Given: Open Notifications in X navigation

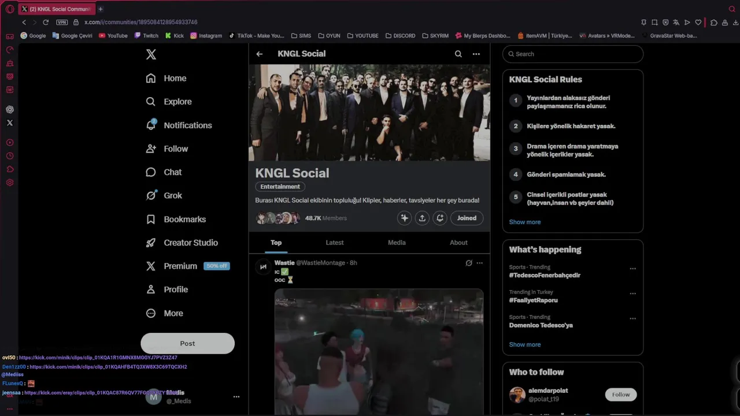Looking at the screenshot, I should [179, 125].
